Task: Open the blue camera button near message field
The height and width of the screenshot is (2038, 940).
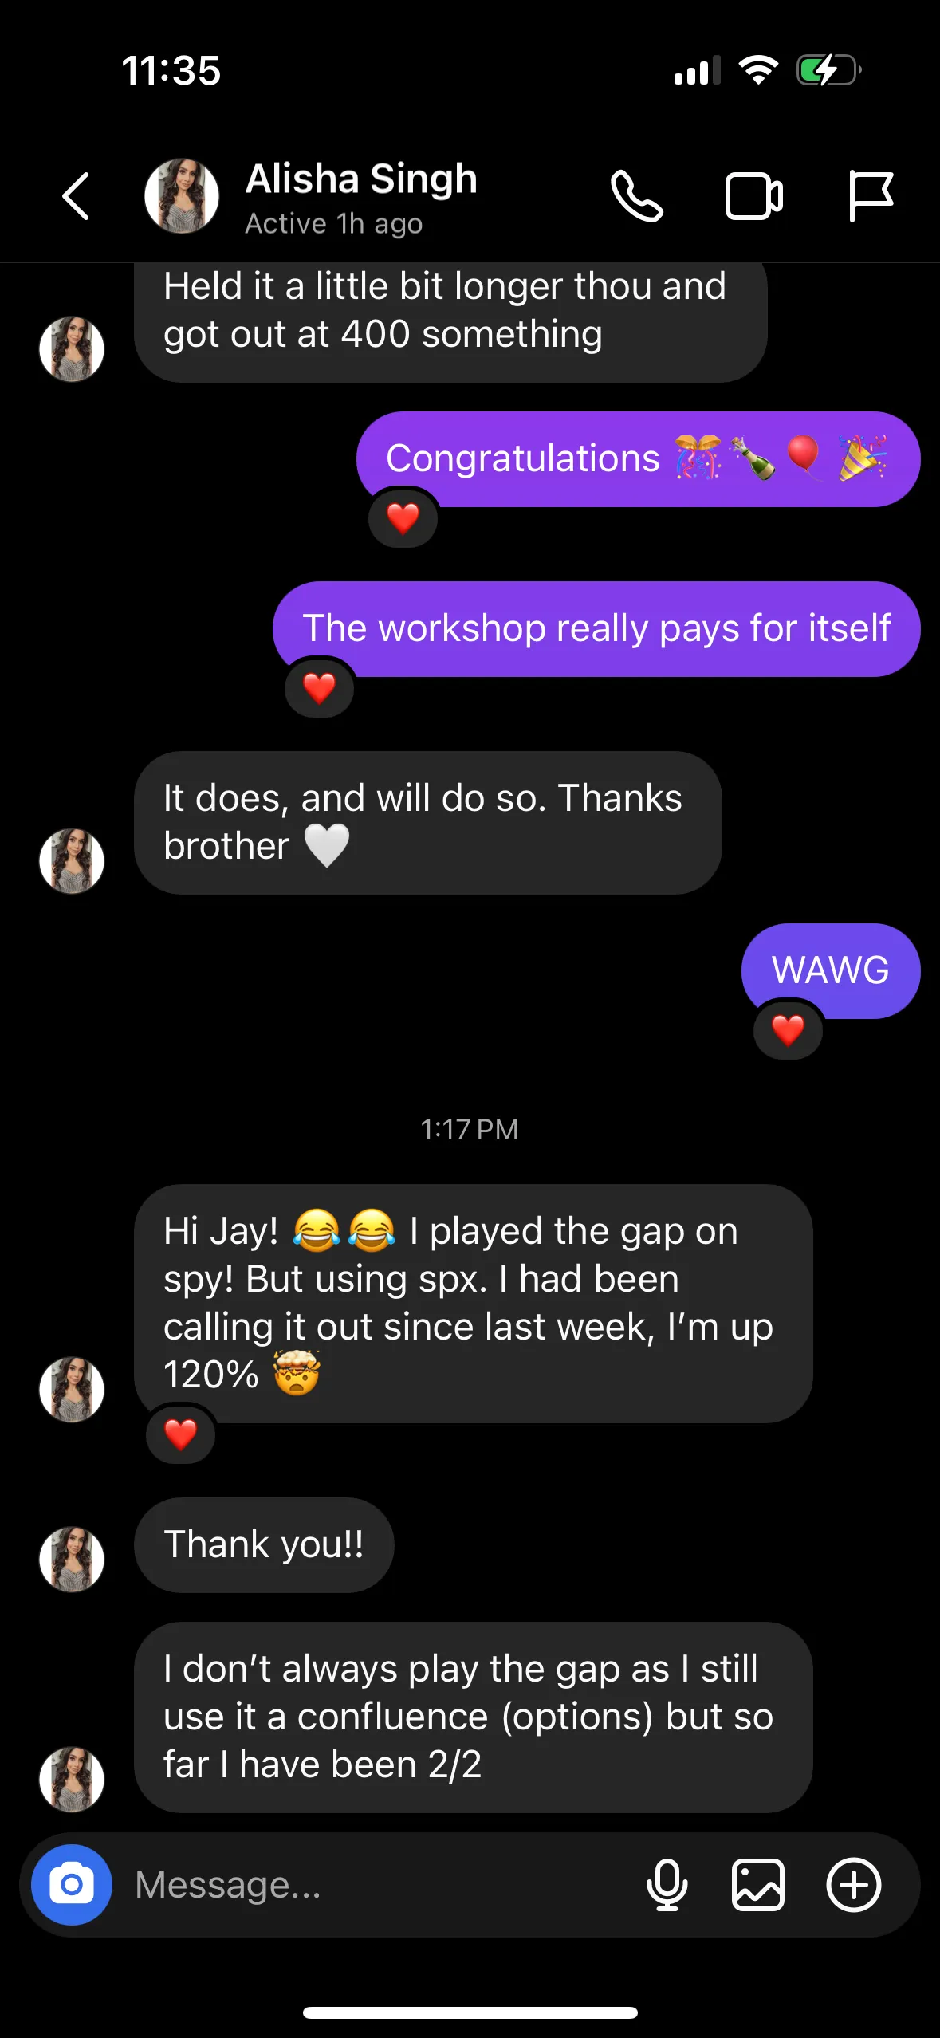Action: coord(72,1885)
